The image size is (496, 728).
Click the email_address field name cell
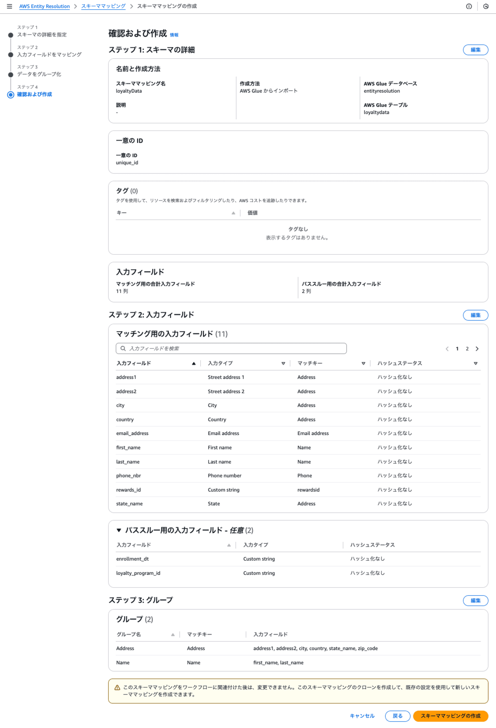132,433
